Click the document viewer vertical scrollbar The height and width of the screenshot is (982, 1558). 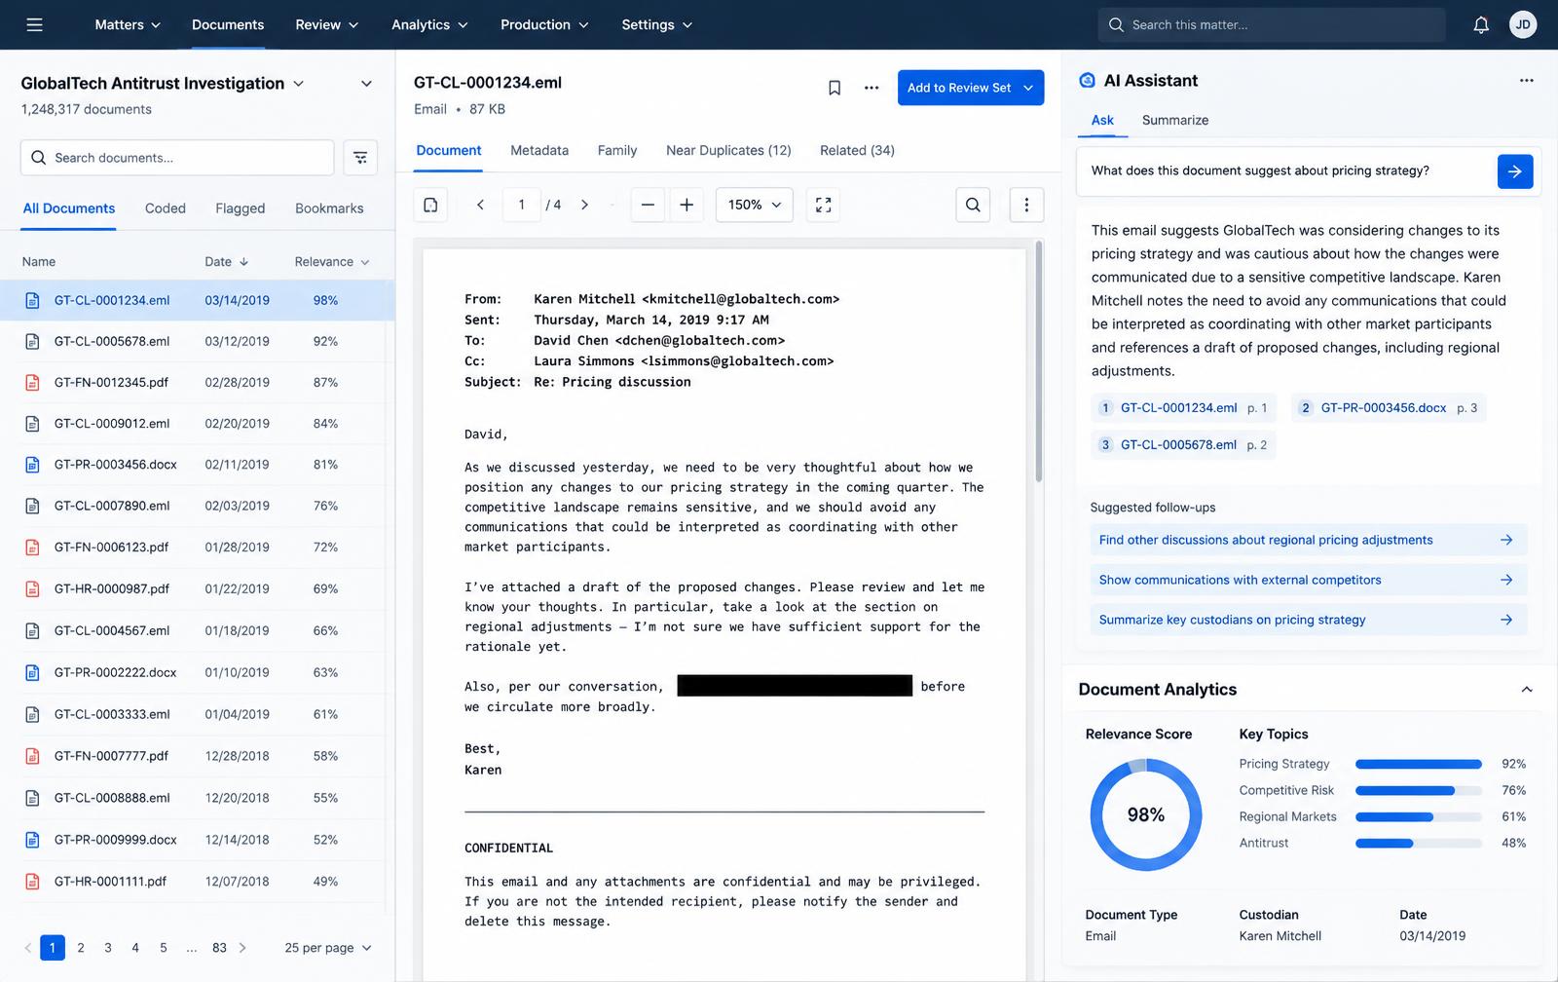pyautogui.click(x=1039, y=360)
